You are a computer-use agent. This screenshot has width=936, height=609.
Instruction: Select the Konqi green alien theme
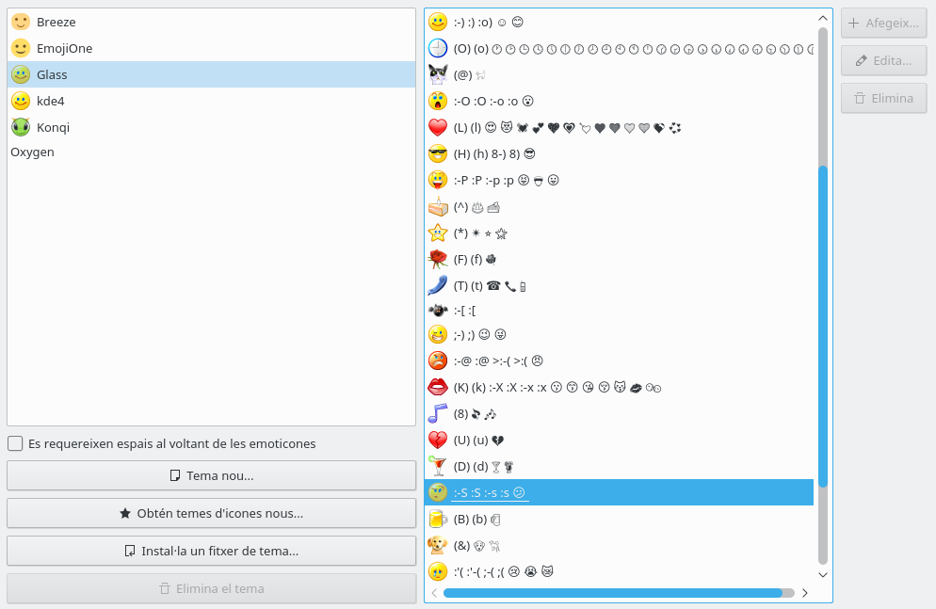(53, 127)
